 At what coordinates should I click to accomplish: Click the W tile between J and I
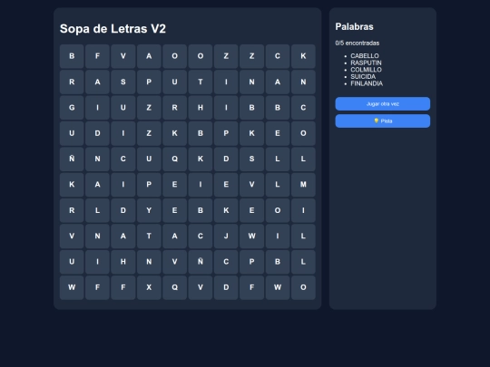252,236
